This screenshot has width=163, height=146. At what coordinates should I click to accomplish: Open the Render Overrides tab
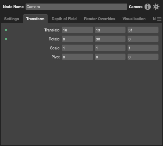point(100,19)
